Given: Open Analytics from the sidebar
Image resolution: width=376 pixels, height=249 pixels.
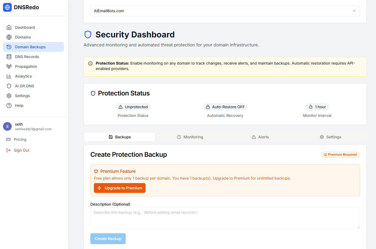Looking at the screenshot, I should point(33,76).
